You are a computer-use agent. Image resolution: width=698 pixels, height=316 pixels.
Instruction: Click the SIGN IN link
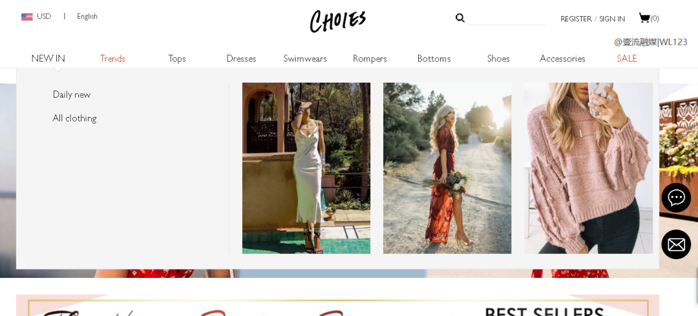coord(612,19)
